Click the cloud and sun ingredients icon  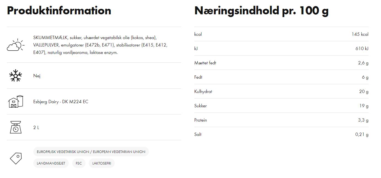(15, 45)
